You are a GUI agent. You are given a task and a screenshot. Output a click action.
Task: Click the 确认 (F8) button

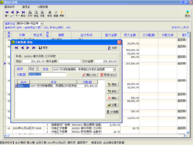point(90,75)
